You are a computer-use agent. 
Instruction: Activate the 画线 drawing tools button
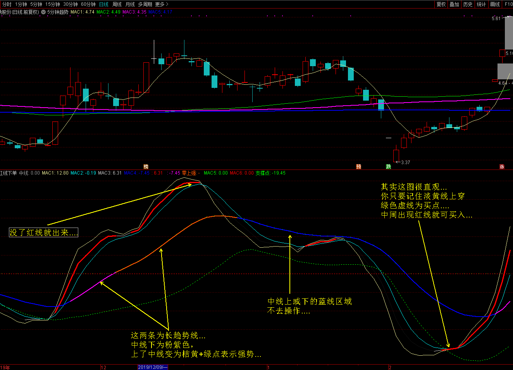495,4
